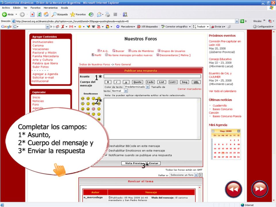This screenshot has width=276, height=207.
Task: Open the Institucionales sidebar link
Action: tap(43, 42)
